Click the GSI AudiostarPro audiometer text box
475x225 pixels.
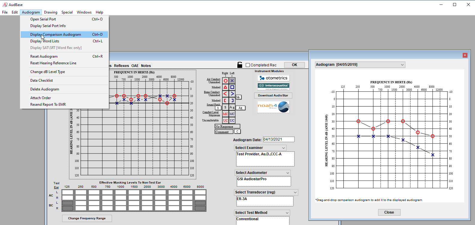coord(264,181)
